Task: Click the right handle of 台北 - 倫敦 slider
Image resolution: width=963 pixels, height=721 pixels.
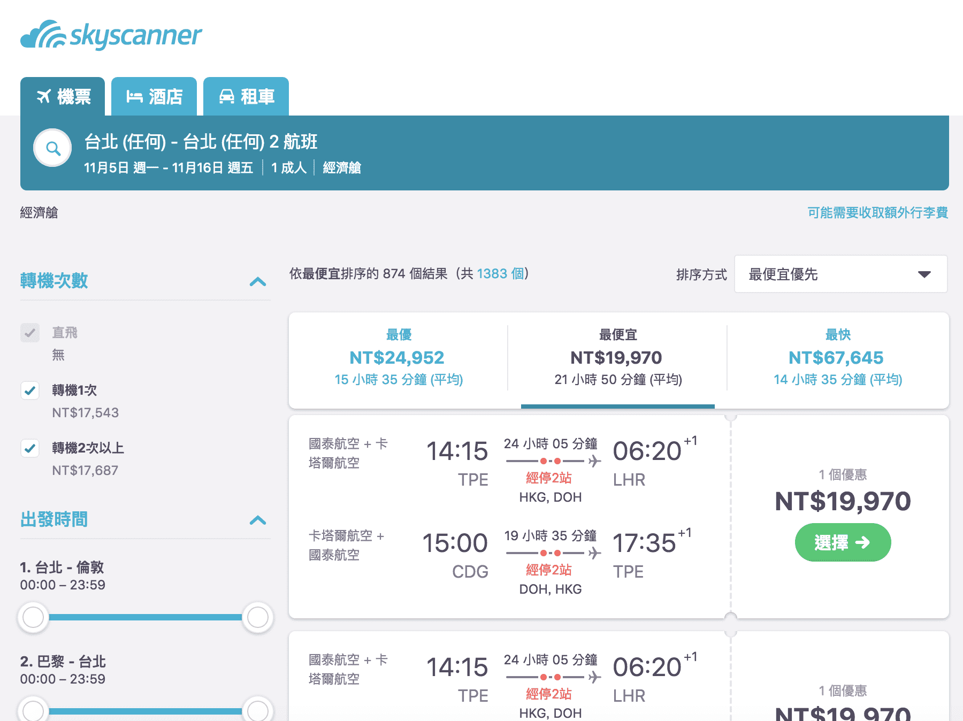Action: point(258,617)
